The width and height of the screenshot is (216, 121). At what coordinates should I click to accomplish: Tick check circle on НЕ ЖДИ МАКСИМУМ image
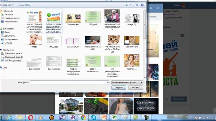(137, 101)
